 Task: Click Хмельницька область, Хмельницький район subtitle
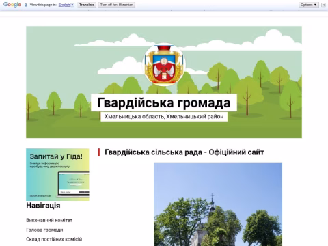tap(164, 117)
